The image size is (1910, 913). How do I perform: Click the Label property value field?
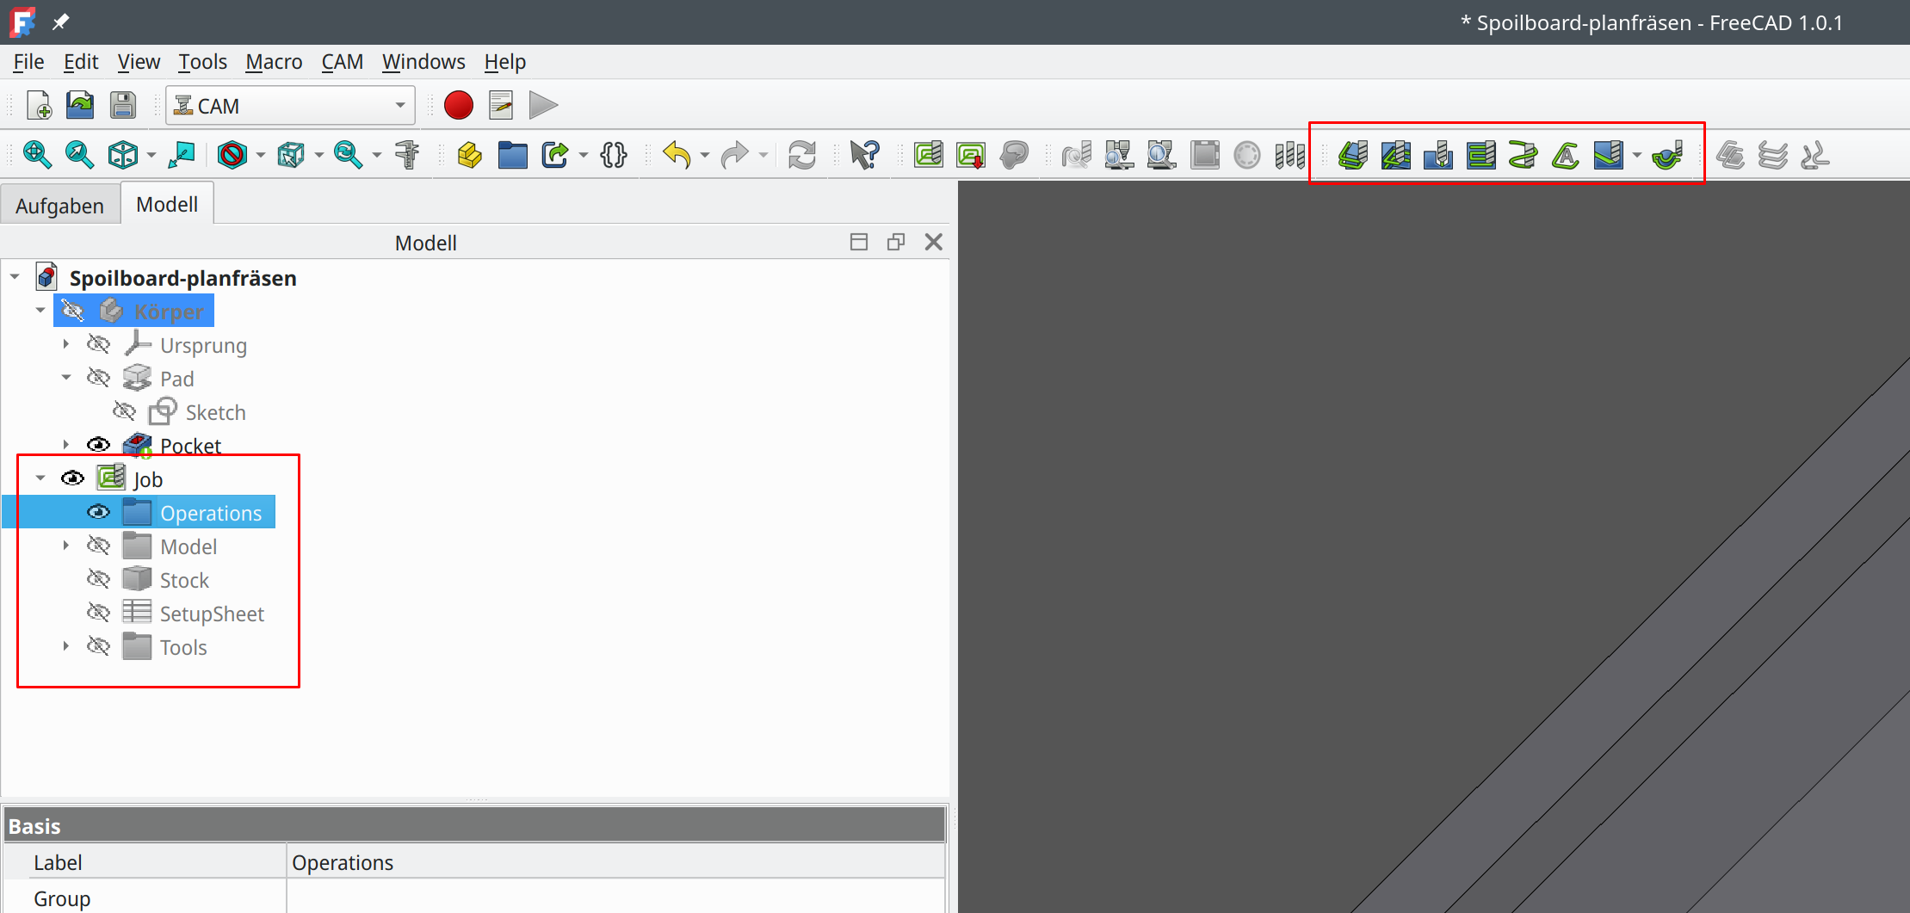click(x=615, y=862)
